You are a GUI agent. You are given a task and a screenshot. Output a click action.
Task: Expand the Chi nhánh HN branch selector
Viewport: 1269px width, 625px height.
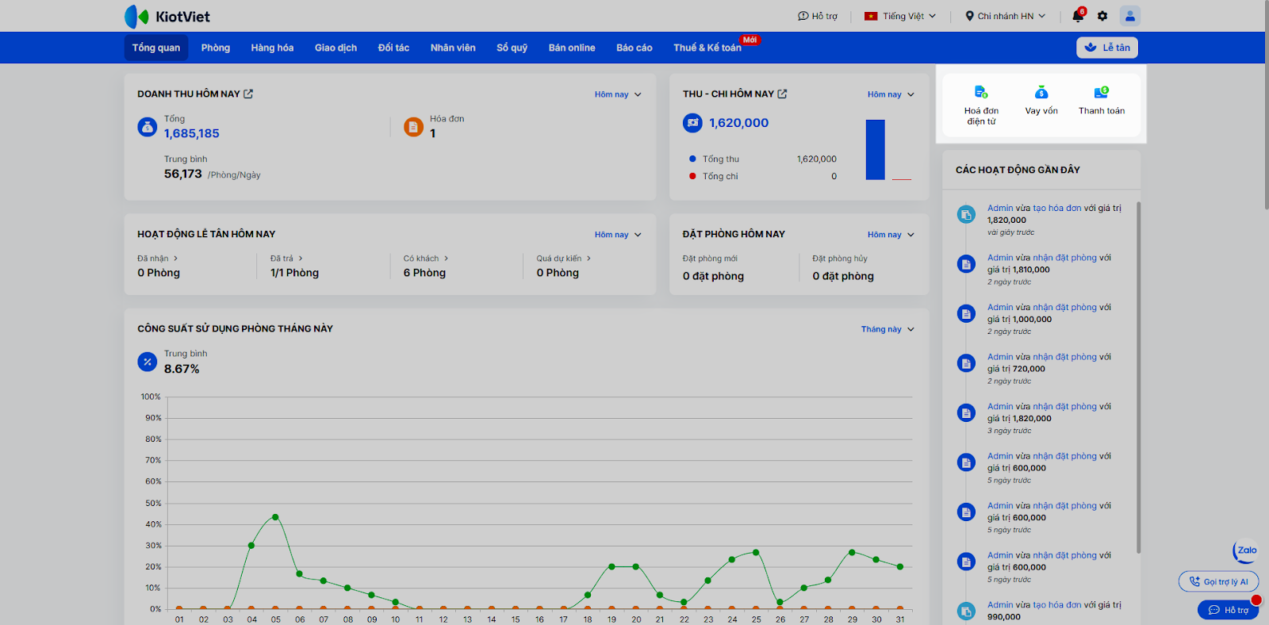1005,16
